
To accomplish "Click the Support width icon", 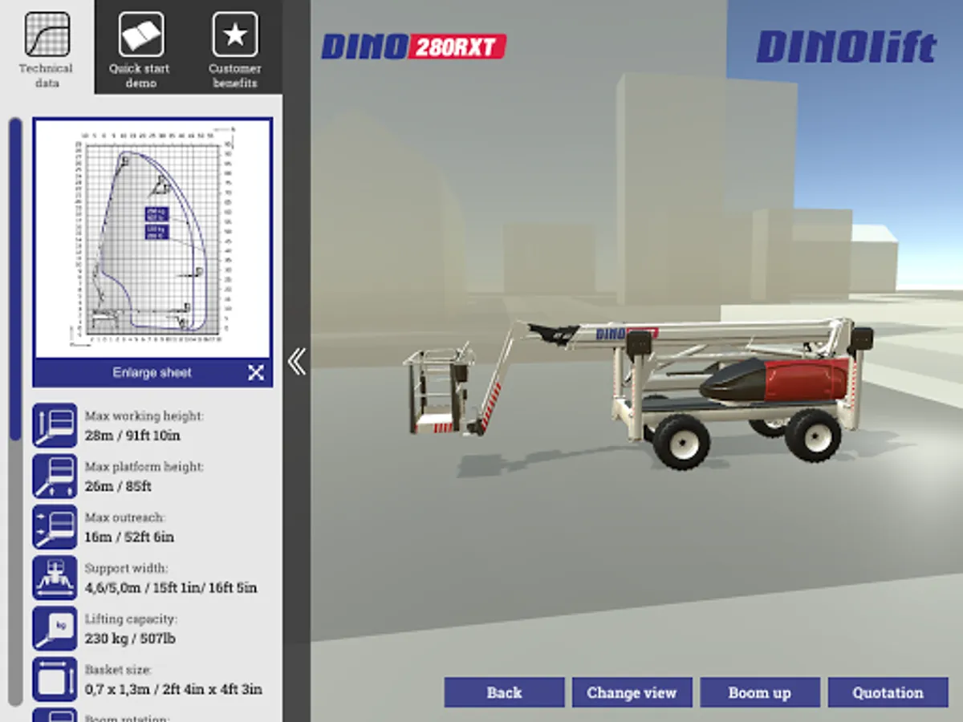I will 55,578.
